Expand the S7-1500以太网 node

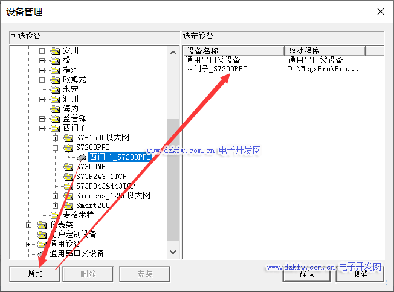[x=56, y=138]
